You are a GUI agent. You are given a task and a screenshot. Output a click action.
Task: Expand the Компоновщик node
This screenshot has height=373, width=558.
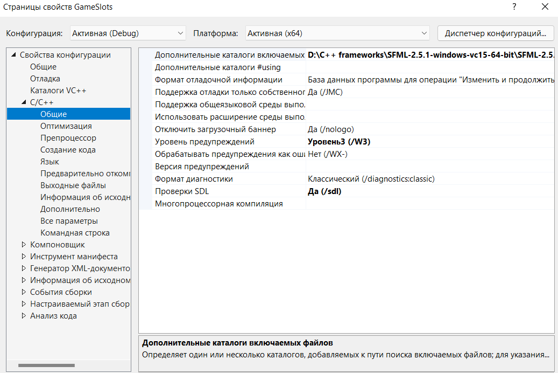(x=23, y=244)
